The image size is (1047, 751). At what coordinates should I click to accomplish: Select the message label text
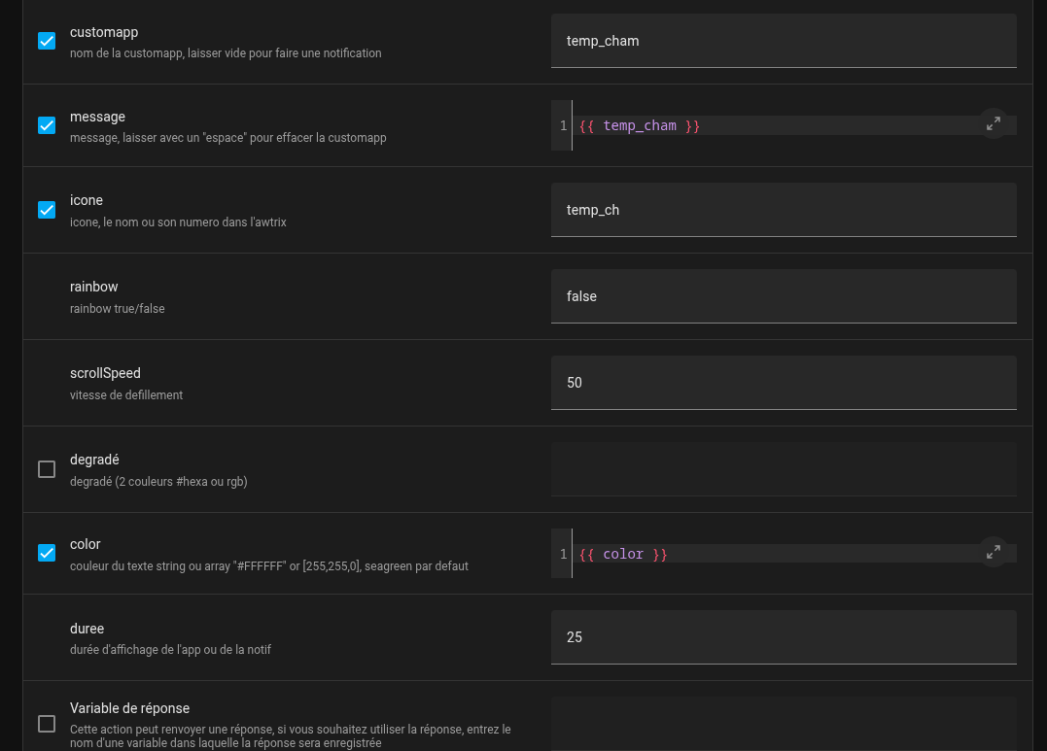tap(97, 117)
